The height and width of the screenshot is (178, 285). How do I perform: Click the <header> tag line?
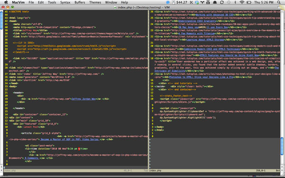[19, 93]
